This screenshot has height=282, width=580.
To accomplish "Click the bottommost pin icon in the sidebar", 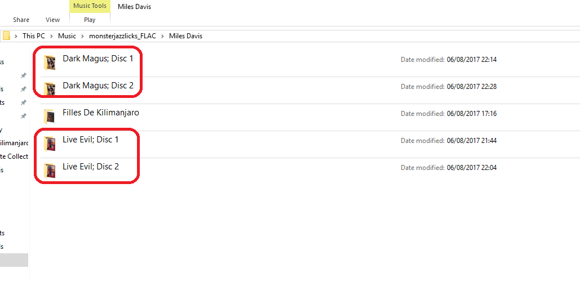I will [23, 116].
